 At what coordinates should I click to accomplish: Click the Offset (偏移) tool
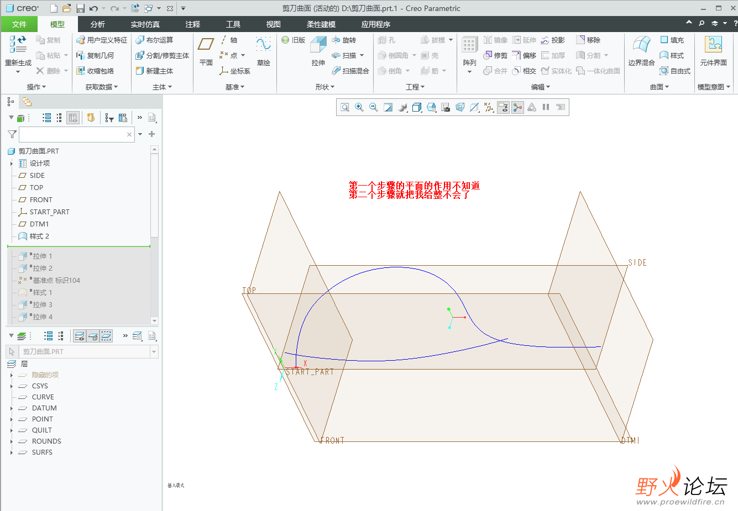tap(524, 55)
